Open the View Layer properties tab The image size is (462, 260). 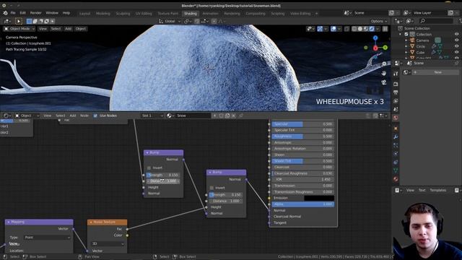coord(396,101)
